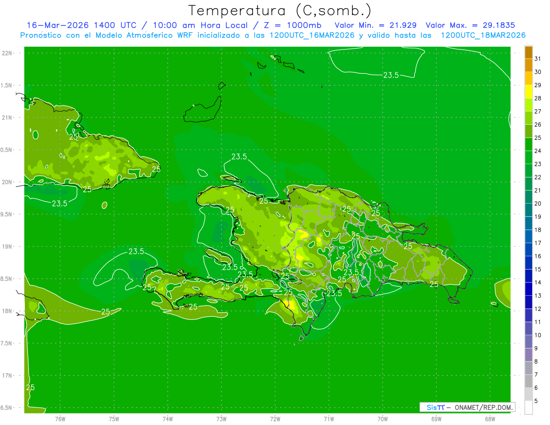Click the '75W' longitude axis label
The height and width of the screenshot is (425, 550).
coord(114,419)
